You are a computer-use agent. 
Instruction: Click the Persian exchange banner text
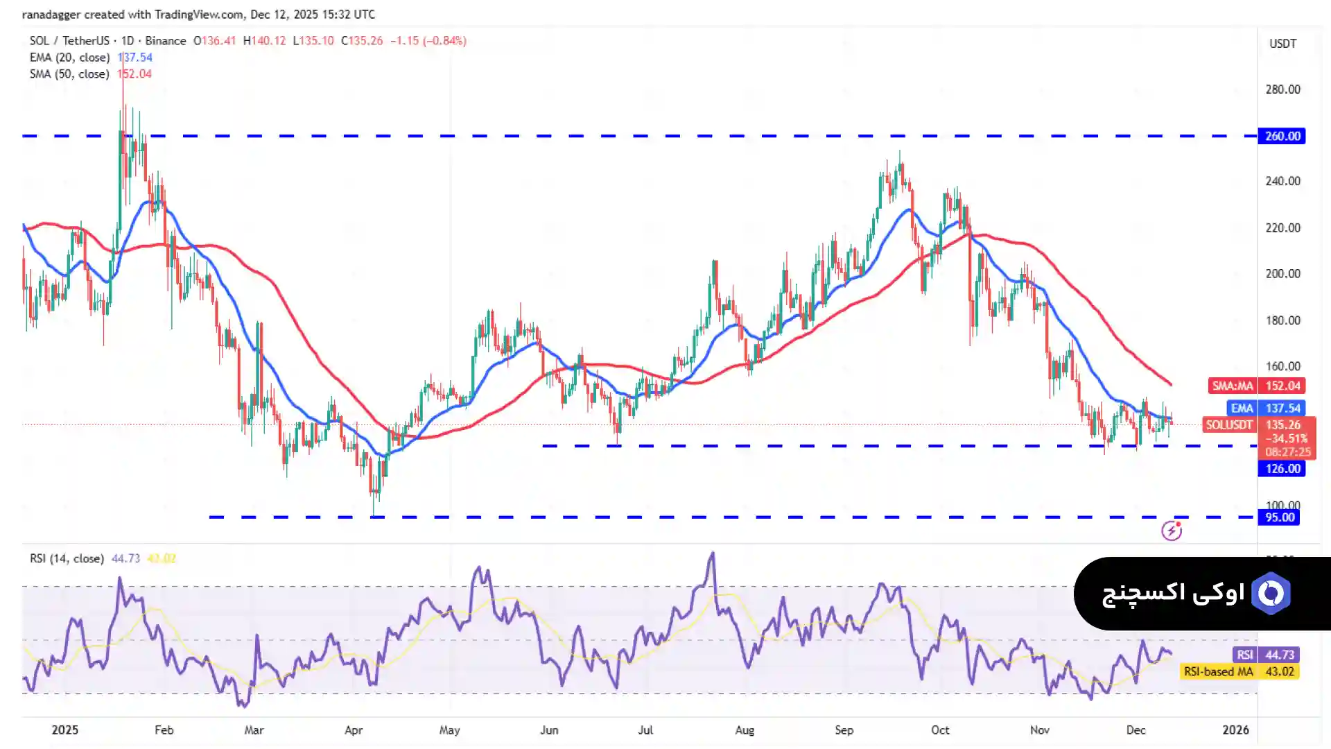click(x=1173, y=594)
